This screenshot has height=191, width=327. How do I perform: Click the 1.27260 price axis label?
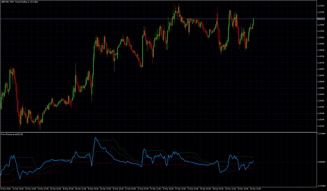click(321, 6)
